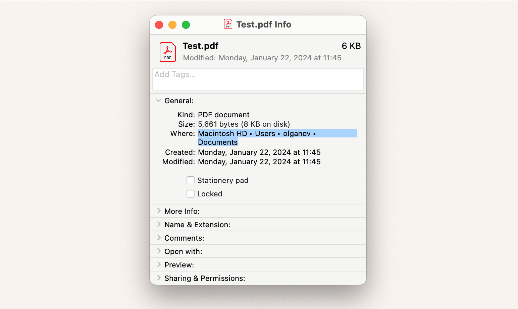Viewport: 518px width, 309px height.
Task: Click the General disclosure chevron
Action: tap(158, 100)
